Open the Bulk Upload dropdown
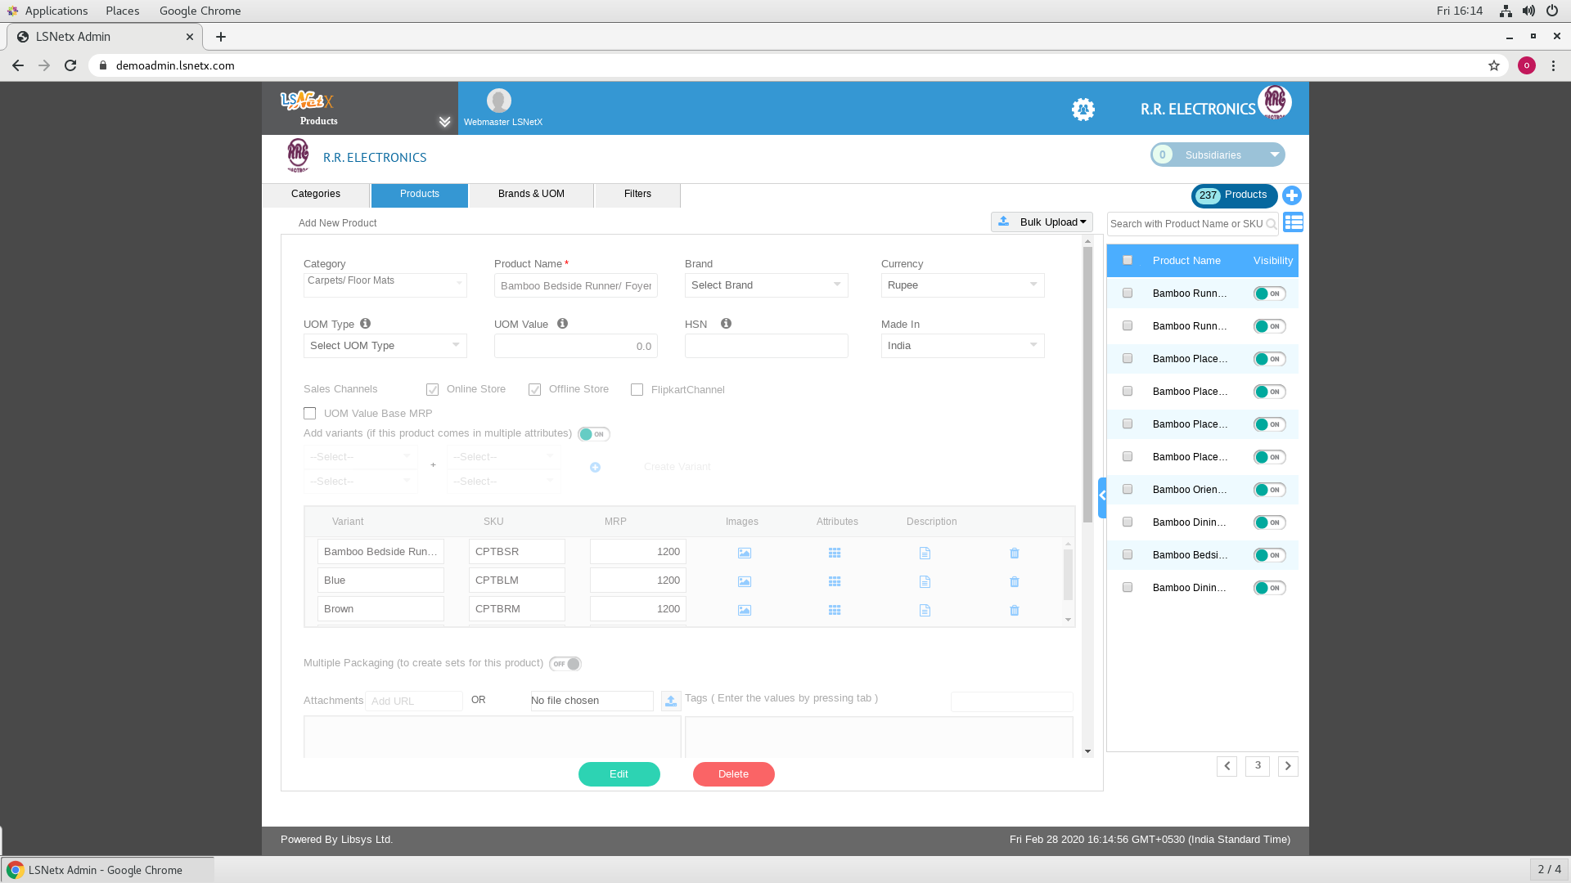The width and height of the screenshot is (1571, 883). click(1042, 222)
